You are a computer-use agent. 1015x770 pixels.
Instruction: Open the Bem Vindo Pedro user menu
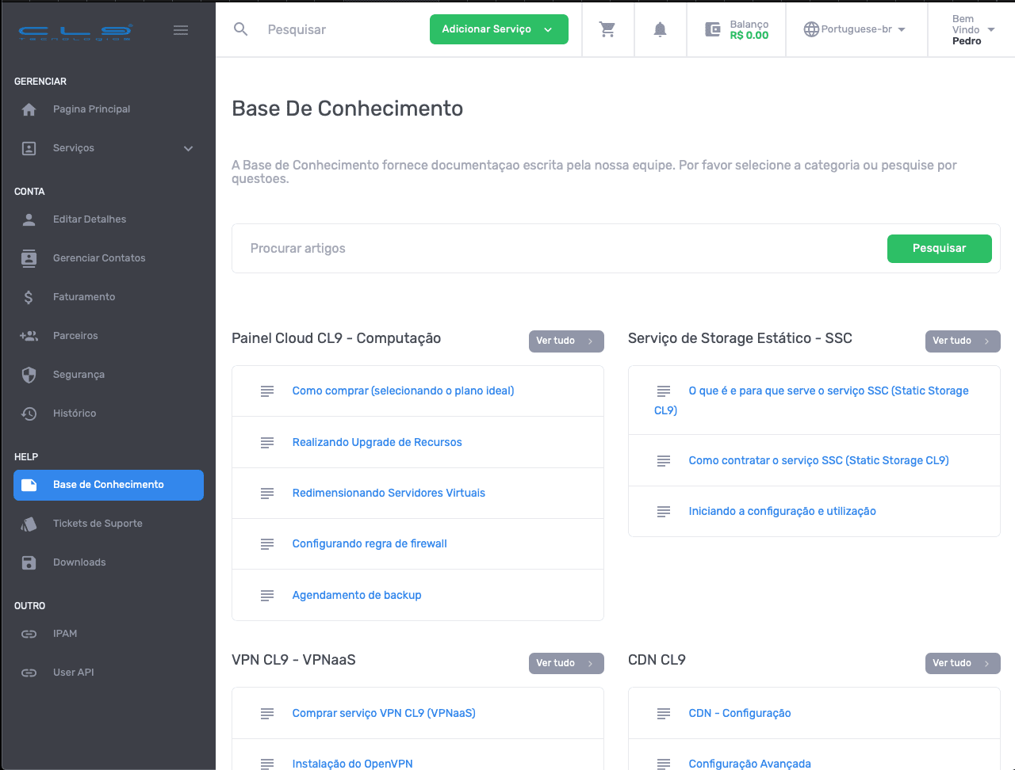coord(972,29)
